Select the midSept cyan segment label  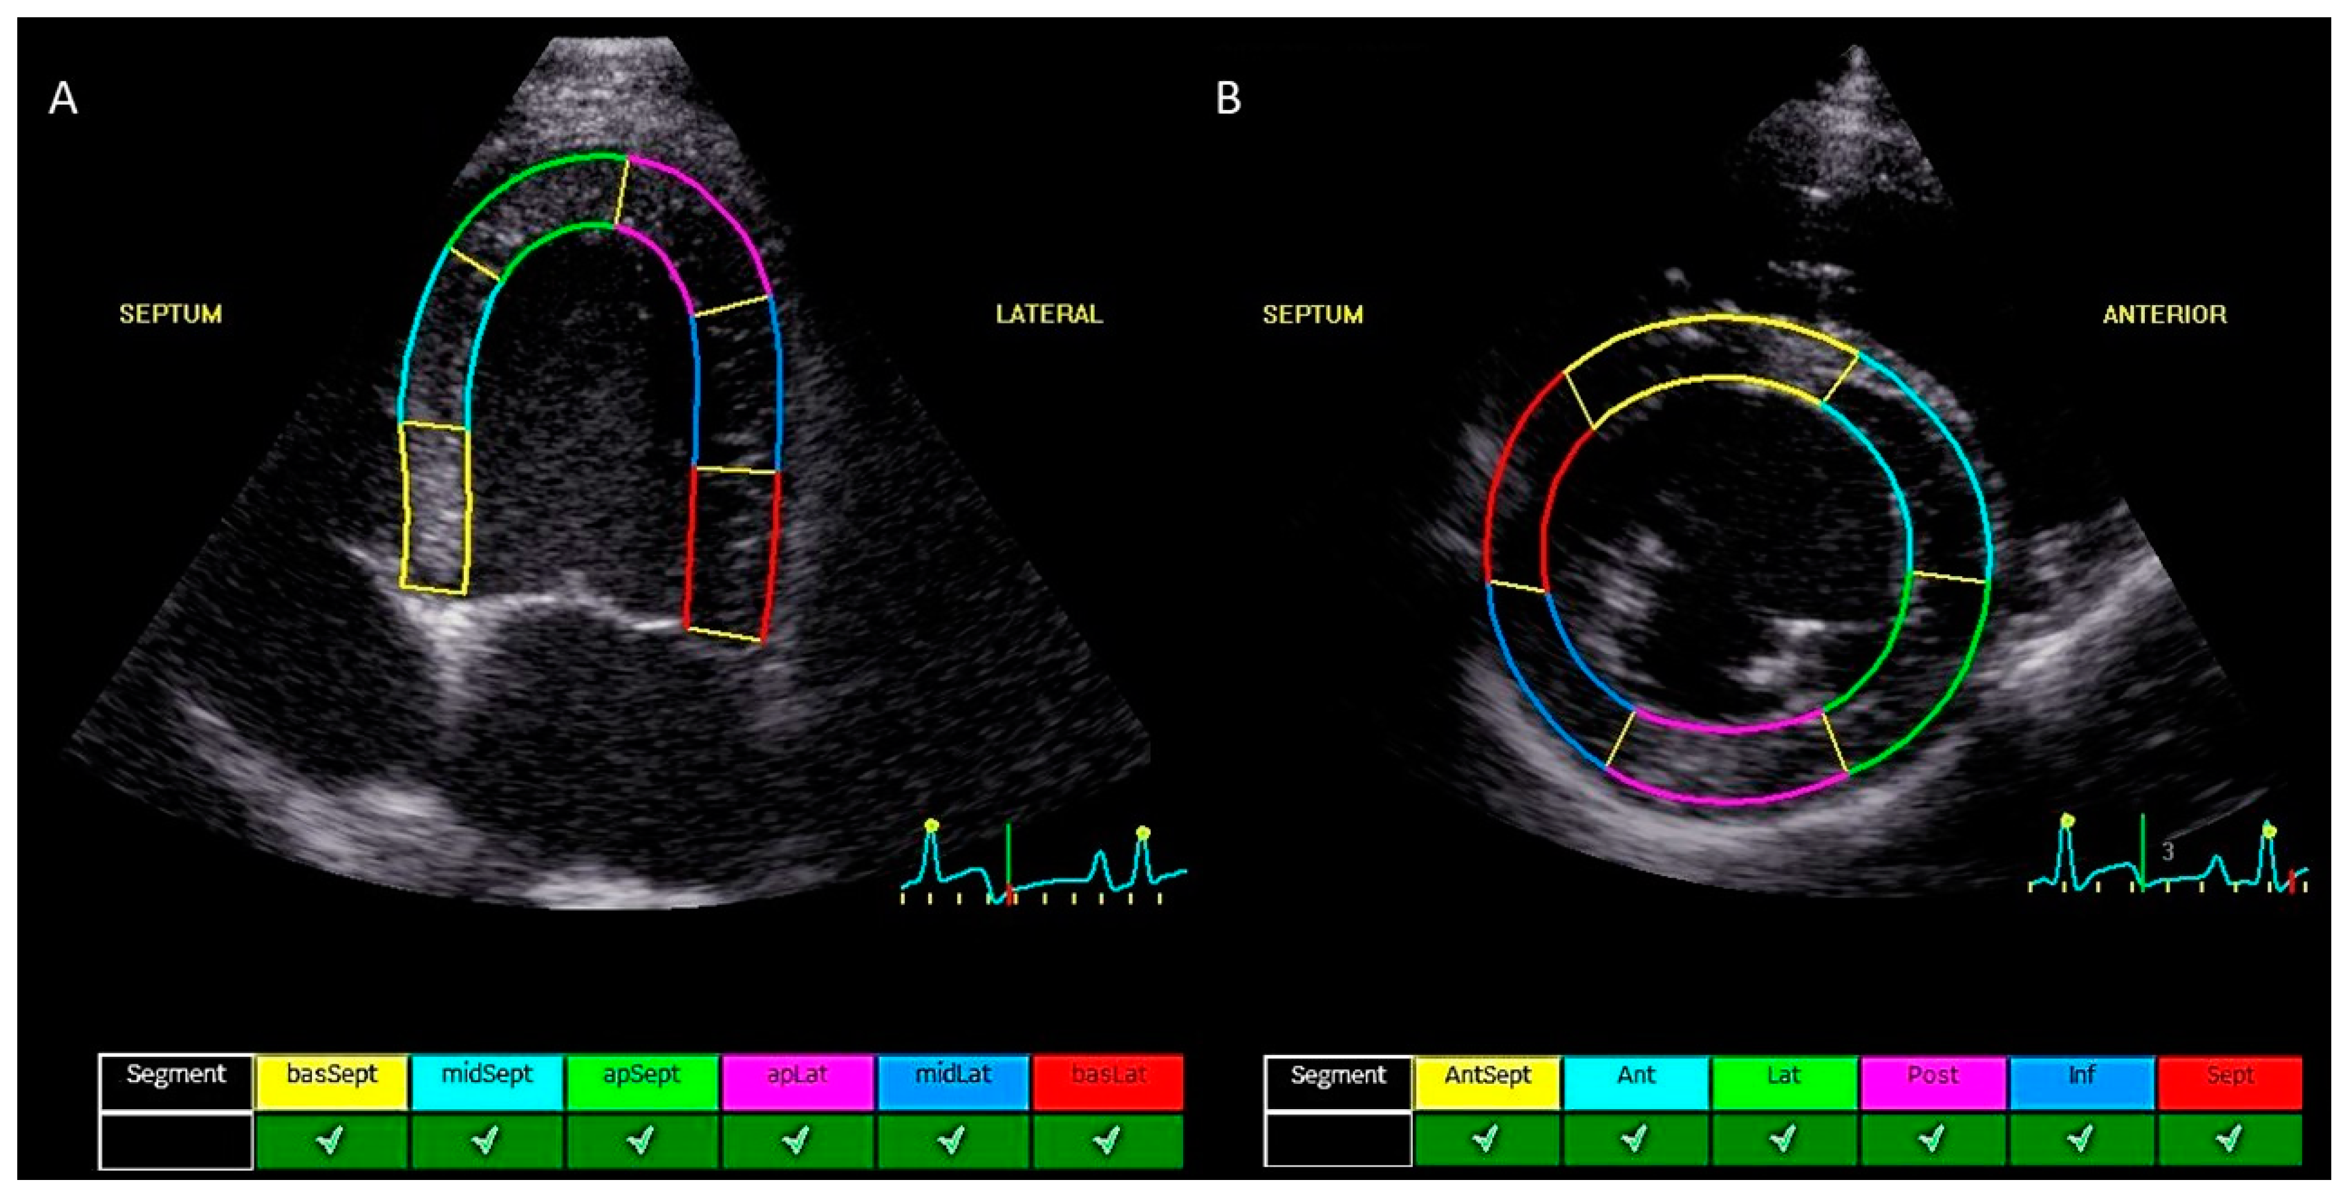pyautogui.click(x=487, y=1083)
